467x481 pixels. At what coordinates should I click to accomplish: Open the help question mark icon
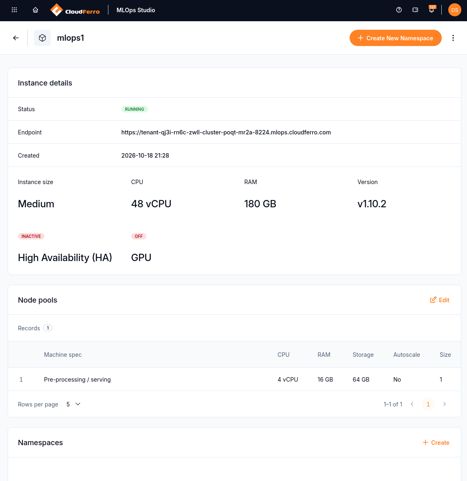[399, 10]
